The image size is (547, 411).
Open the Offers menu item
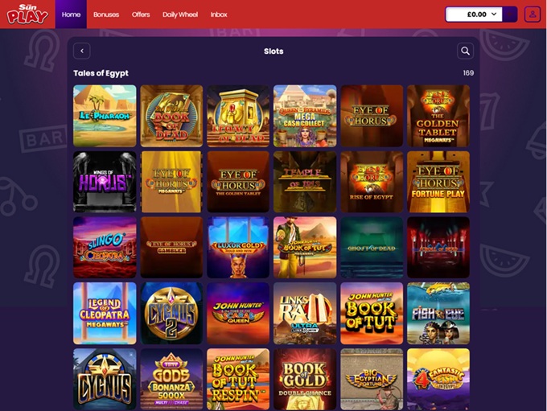tap(141, 14)
